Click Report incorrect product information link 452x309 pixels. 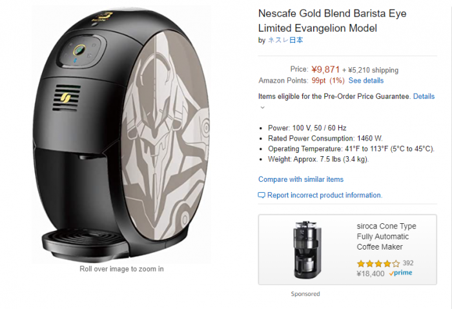[325, 195]
